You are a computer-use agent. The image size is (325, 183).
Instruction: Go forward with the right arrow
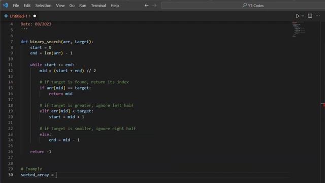(154, 6)
